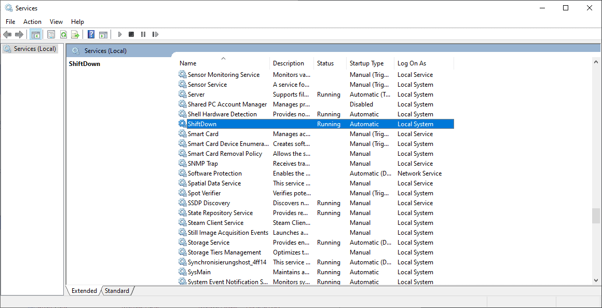Click the Restart Service toolbar icon
602x308 pixels.
[x=155, y=34]
